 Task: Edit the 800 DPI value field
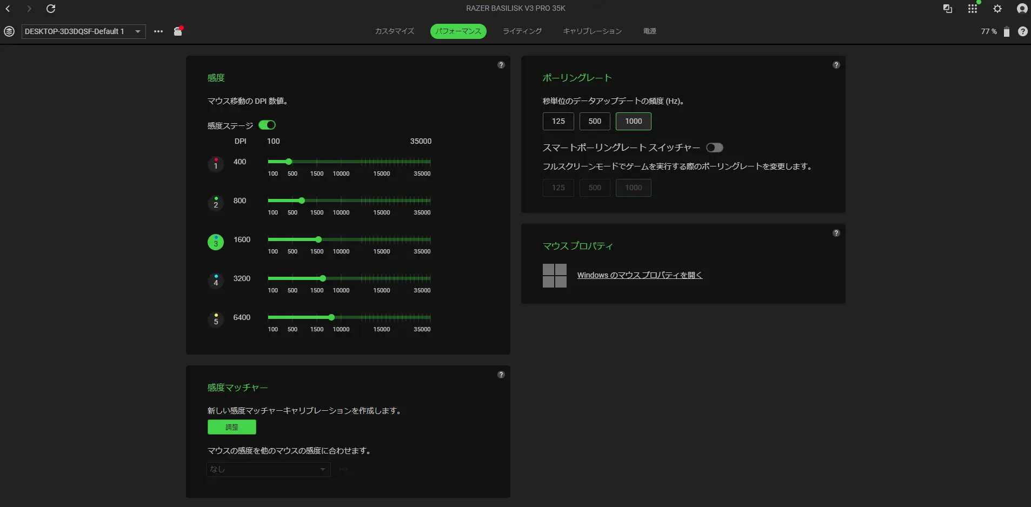[x=240, y=201]
